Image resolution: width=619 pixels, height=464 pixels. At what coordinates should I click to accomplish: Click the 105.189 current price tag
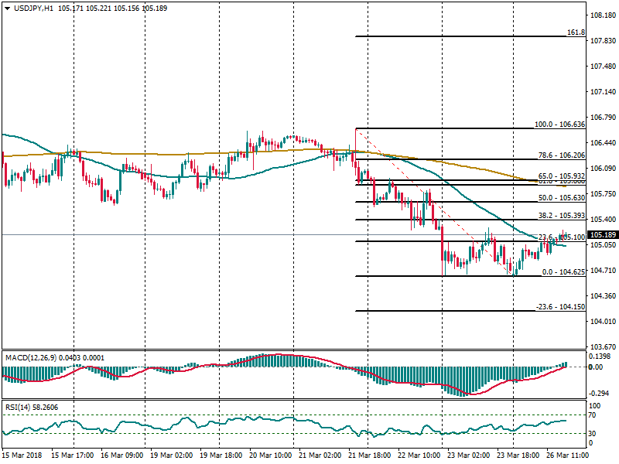point(602,235)
